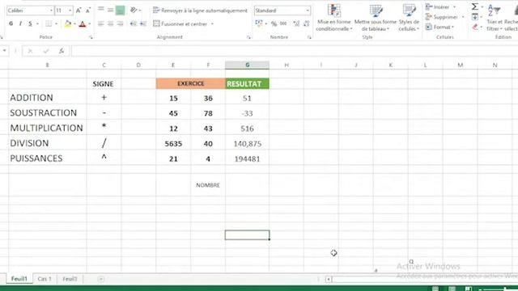Open Standard number format dropdown
The image size is (518, 291).
pos(308,11)
